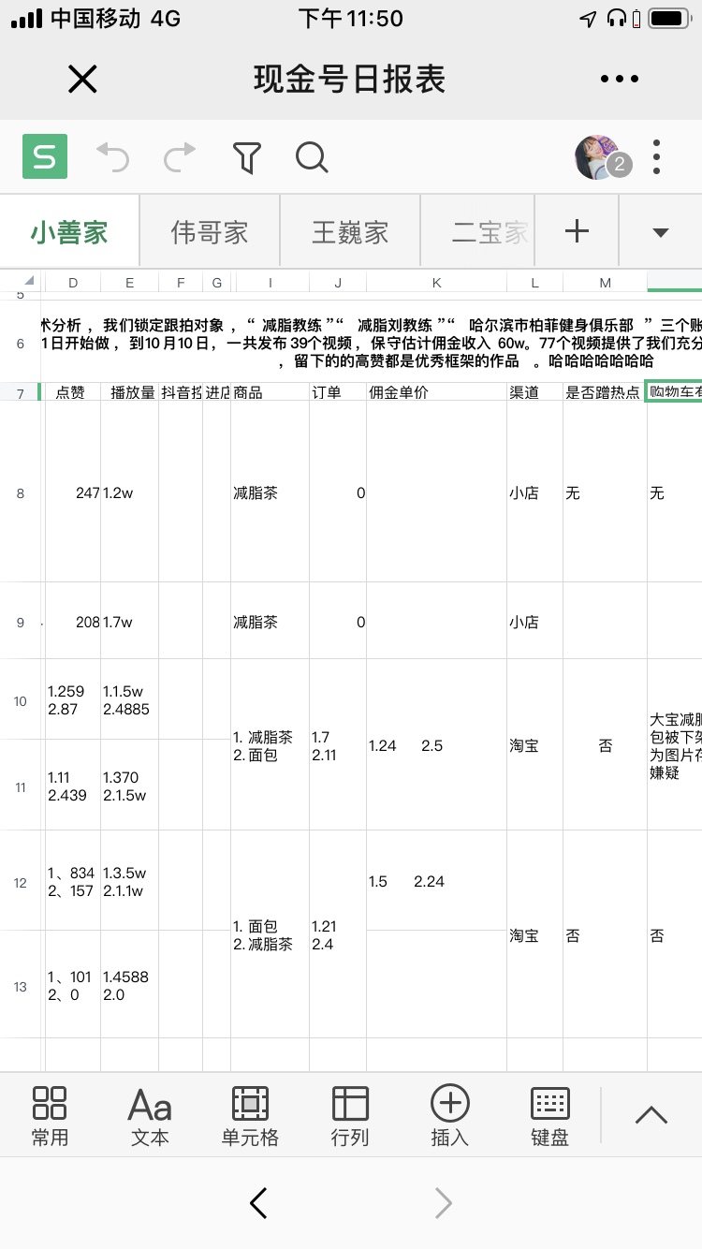Select the cell with 1.24 2.5

[436, 745]
